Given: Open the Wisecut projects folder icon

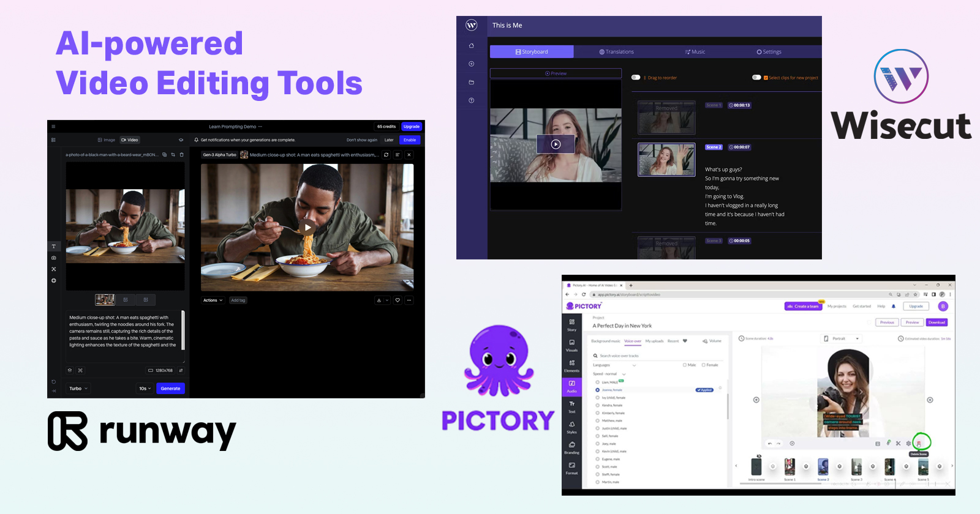Looking at the screenshot, I should [471, 82].
